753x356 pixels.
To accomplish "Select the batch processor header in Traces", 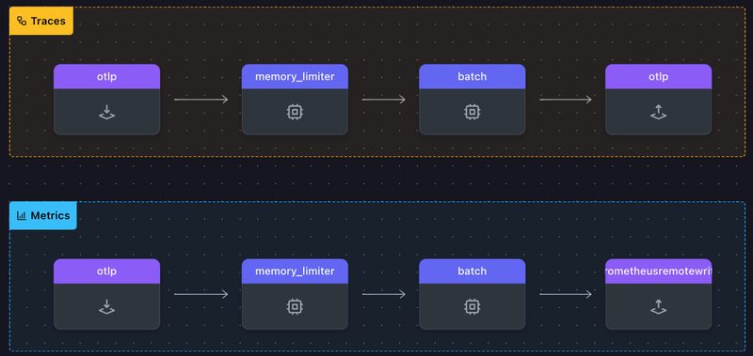I will pyautogui.click(x=473, y=77).
